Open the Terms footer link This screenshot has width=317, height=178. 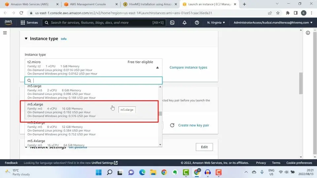[x=276, y=163]
